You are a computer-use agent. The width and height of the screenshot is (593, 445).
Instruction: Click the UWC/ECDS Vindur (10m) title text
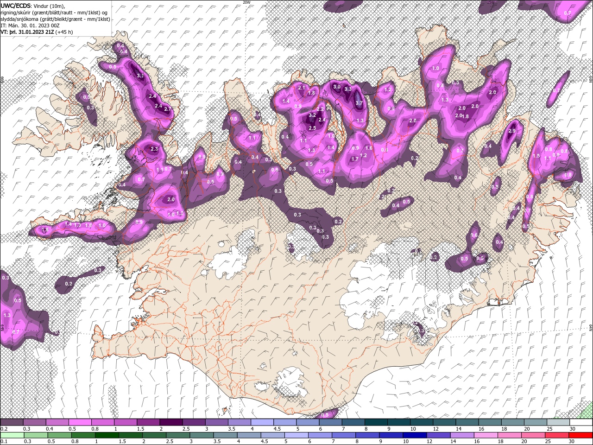point(33,6)
